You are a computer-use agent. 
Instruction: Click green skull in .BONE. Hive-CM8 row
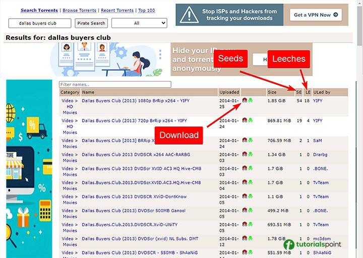pos(250,168)
